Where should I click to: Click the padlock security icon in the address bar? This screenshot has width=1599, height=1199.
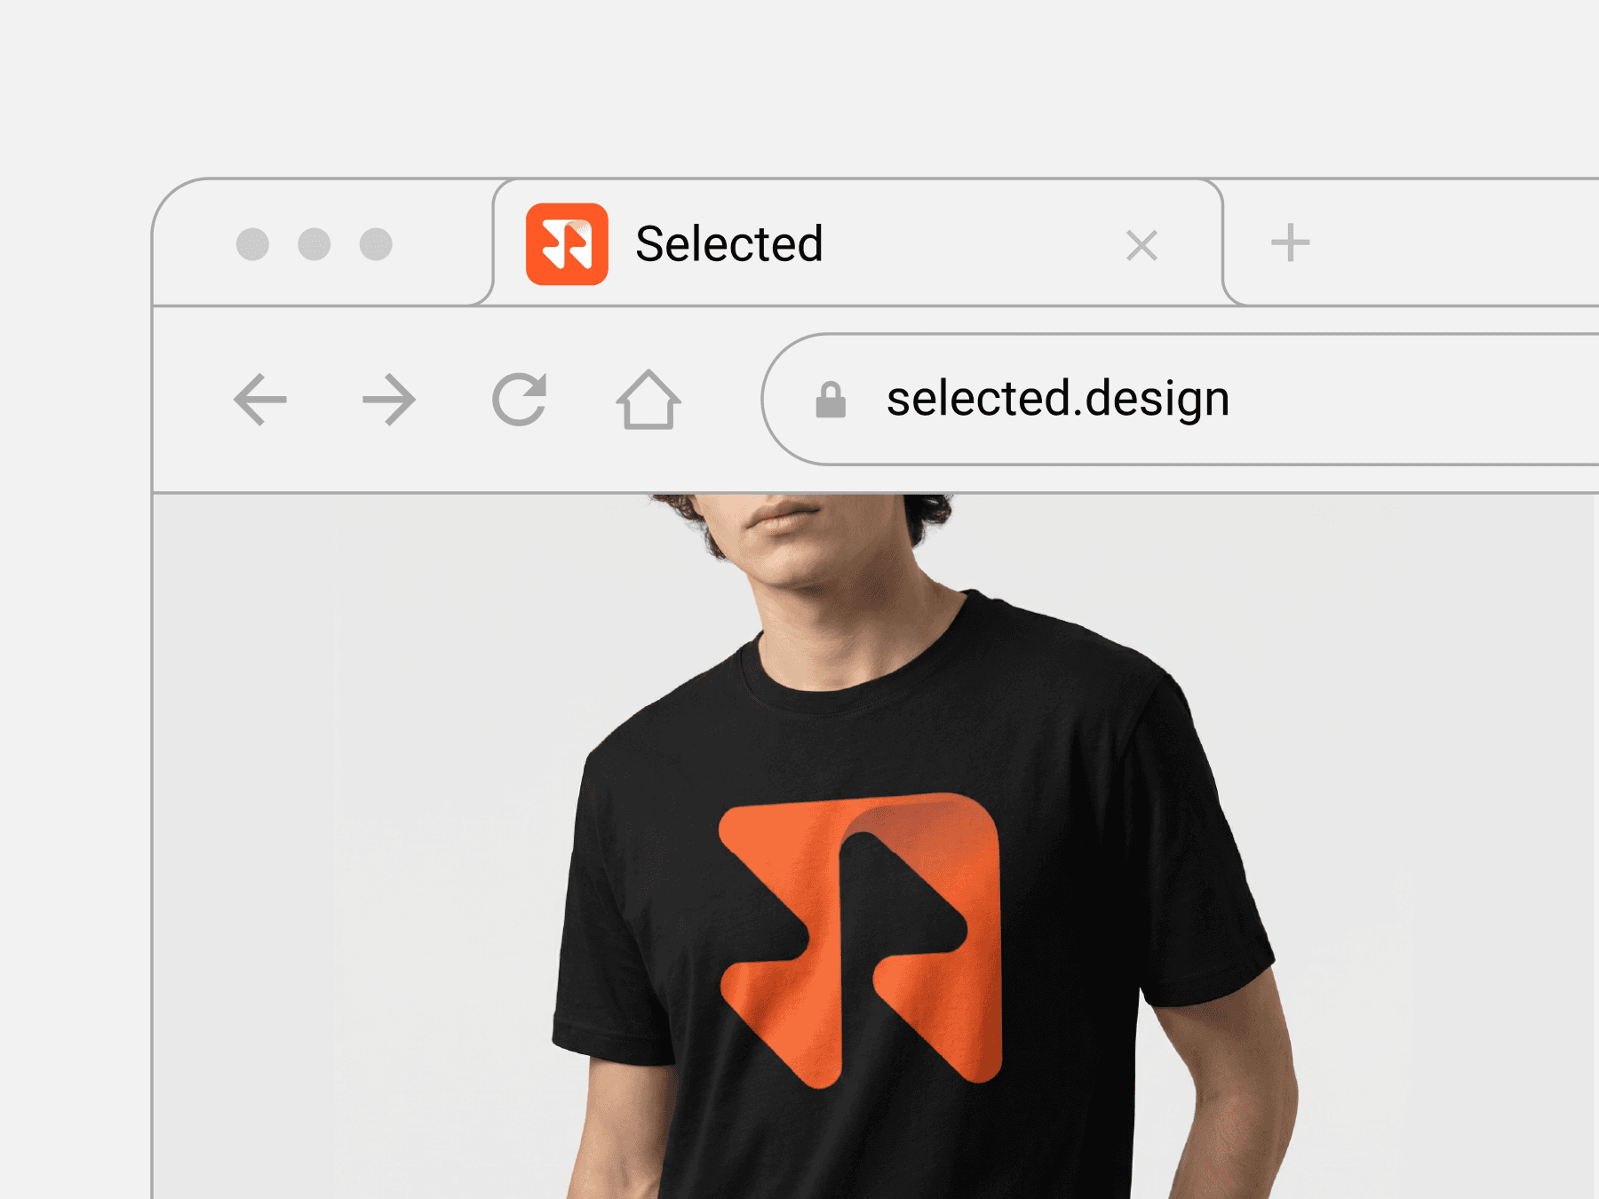[x=831, y=400]
